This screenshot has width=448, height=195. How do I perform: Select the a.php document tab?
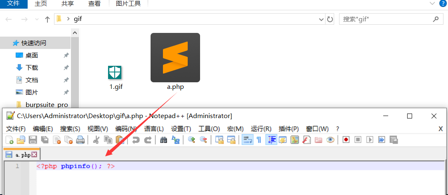click(x=22, y=155)
